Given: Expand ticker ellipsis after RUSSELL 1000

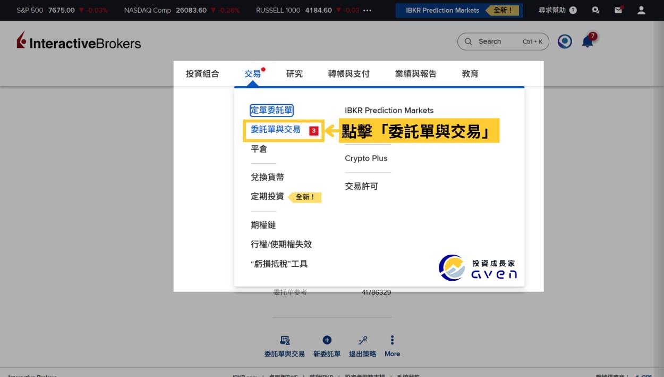Looking at the screenshot, I should pos(367,10).
